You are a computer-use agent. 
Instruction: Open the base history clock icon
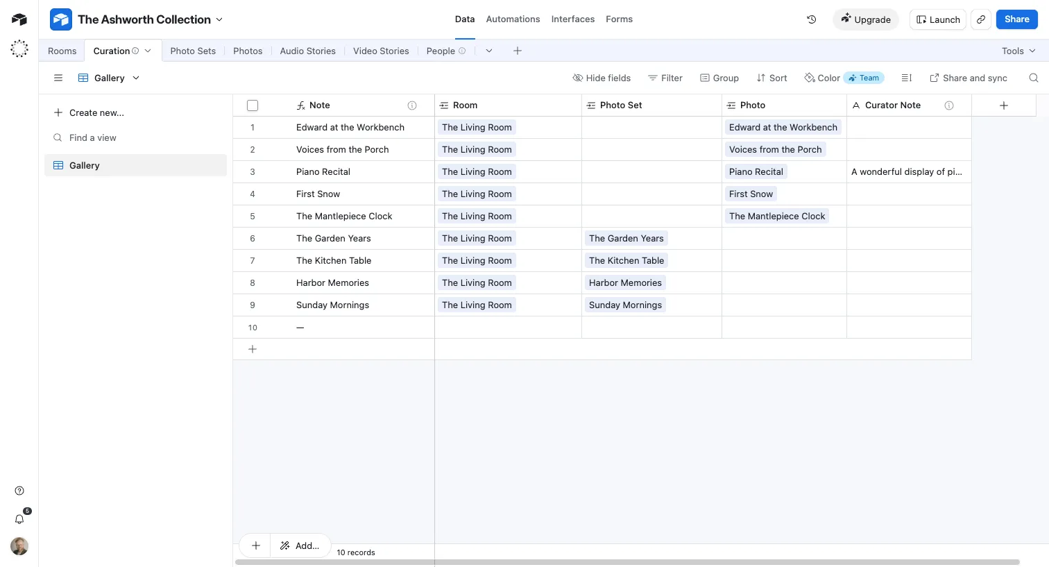pos(812,19)
